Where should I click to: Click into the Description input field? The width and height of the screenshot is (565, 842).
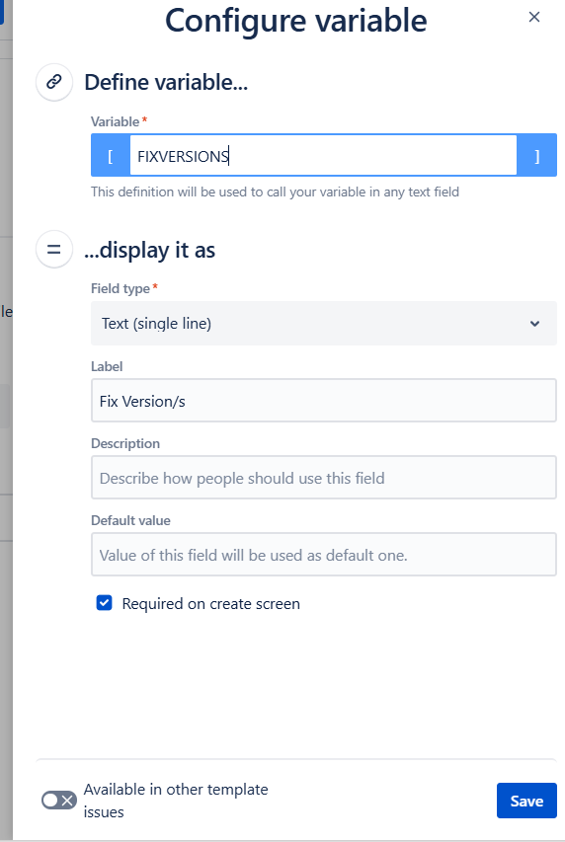coord(324,478)
